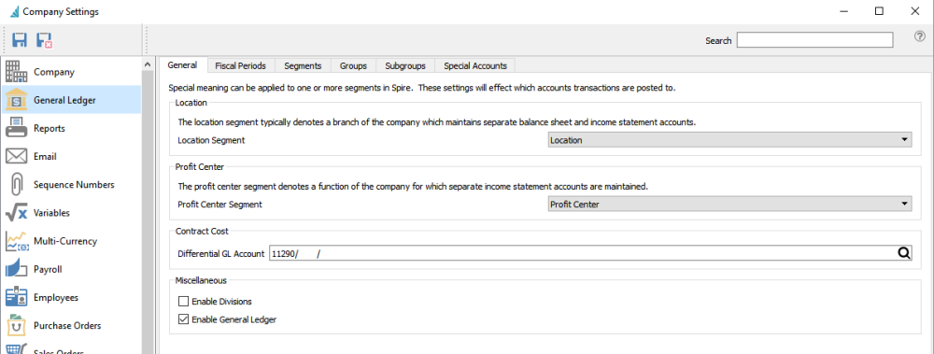934x354 pixels.
Task: Switch to the Fiscal Periods tab
Action: pyautogui.click(x=241, y=65)
